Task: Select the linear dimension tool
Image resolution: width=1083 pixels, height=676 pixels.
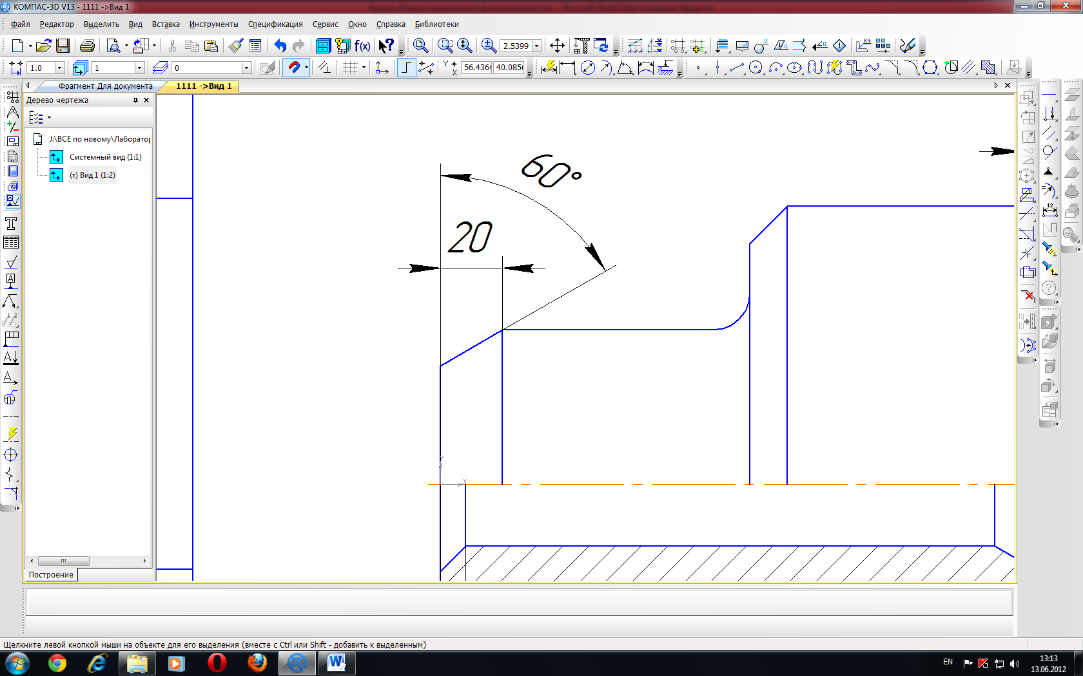Action: point(567,67)
